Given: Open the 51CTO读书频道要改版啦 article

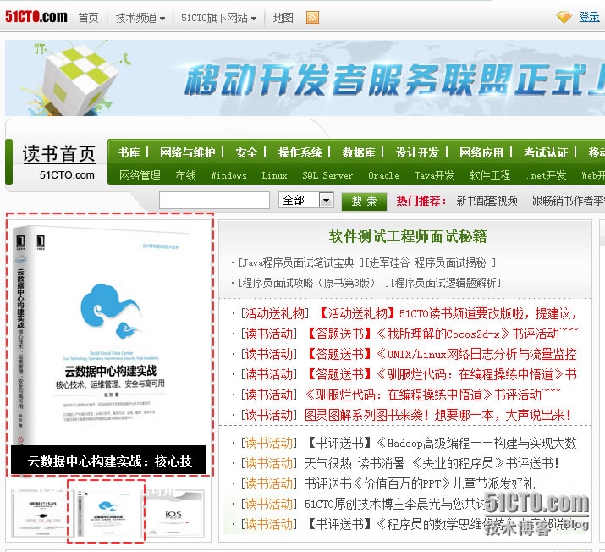Looking at the screenshot, I should pyautogui.click(x=448, y=313).
